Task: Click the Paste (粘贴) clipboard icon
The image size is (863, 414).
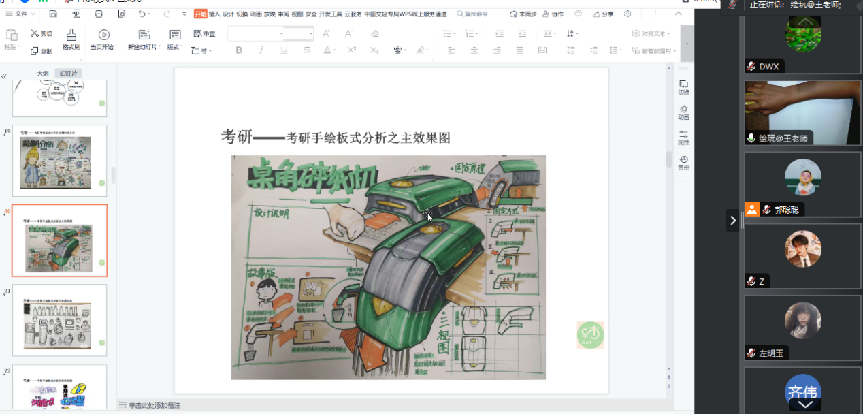Action: (x=11, y=35)
